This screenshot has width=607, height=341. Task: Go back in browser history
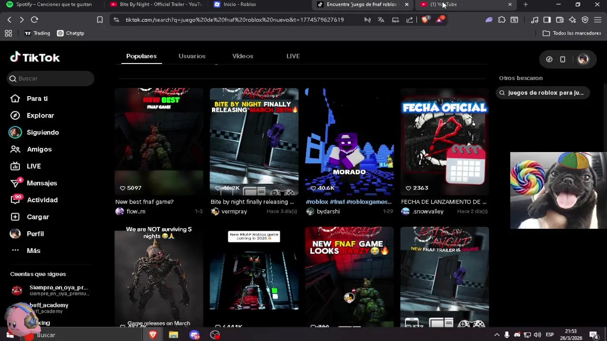coord(9,20)
